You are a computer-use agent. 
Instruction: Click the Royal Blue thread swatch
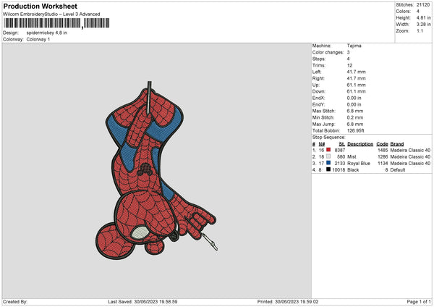(x=328, y=163)
